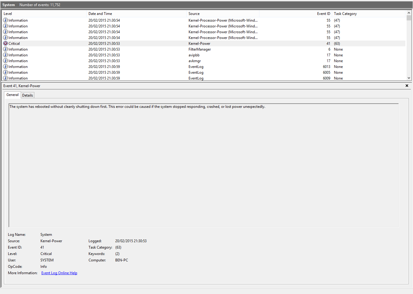
Task: Click the Information icon on the EventLog 6013 row
Action: click(x=5, y=67)
